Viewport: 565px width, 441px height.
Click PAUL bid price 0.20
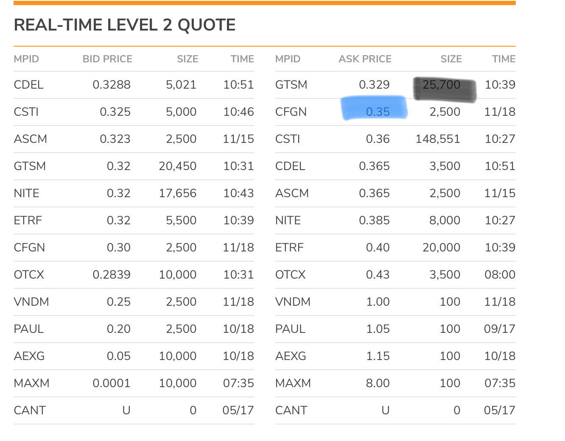tap(118, 329)
